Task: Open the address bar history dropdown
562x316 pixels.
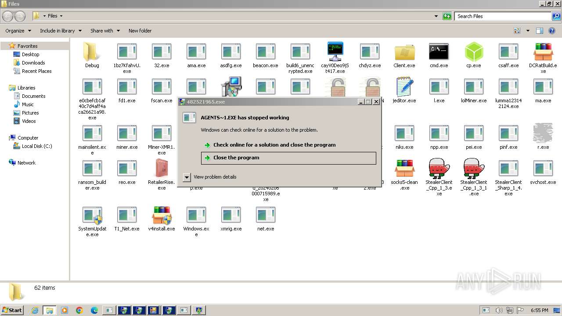Action: click(x=436, y=16)
